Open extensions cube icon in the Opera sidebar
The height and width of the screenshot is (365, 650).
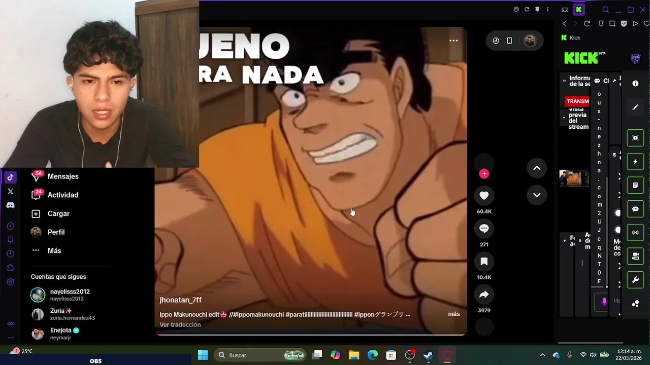point(10,268)
